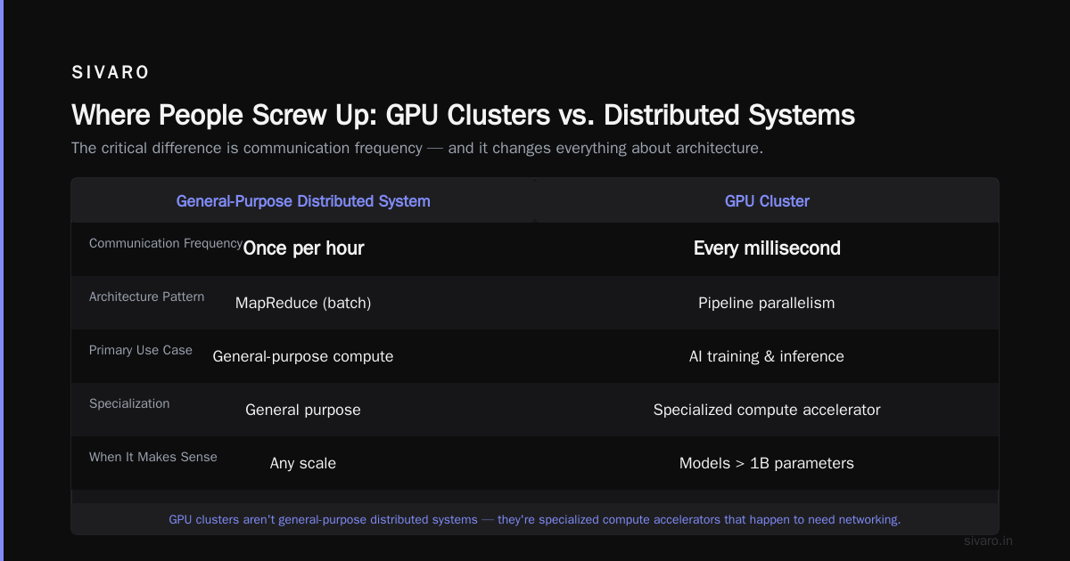Click the Communication Frequency row label
This screenshot has width=1070, height=561.
point(166,243)
